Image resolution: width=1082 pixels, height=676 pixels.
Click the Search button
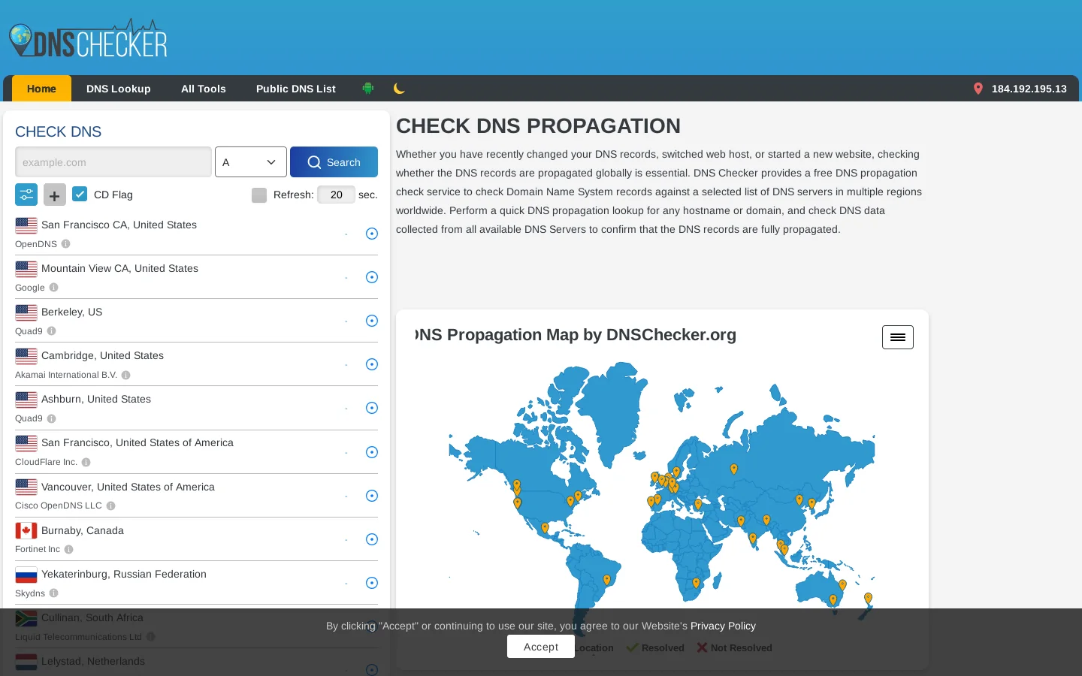point(334,162)
